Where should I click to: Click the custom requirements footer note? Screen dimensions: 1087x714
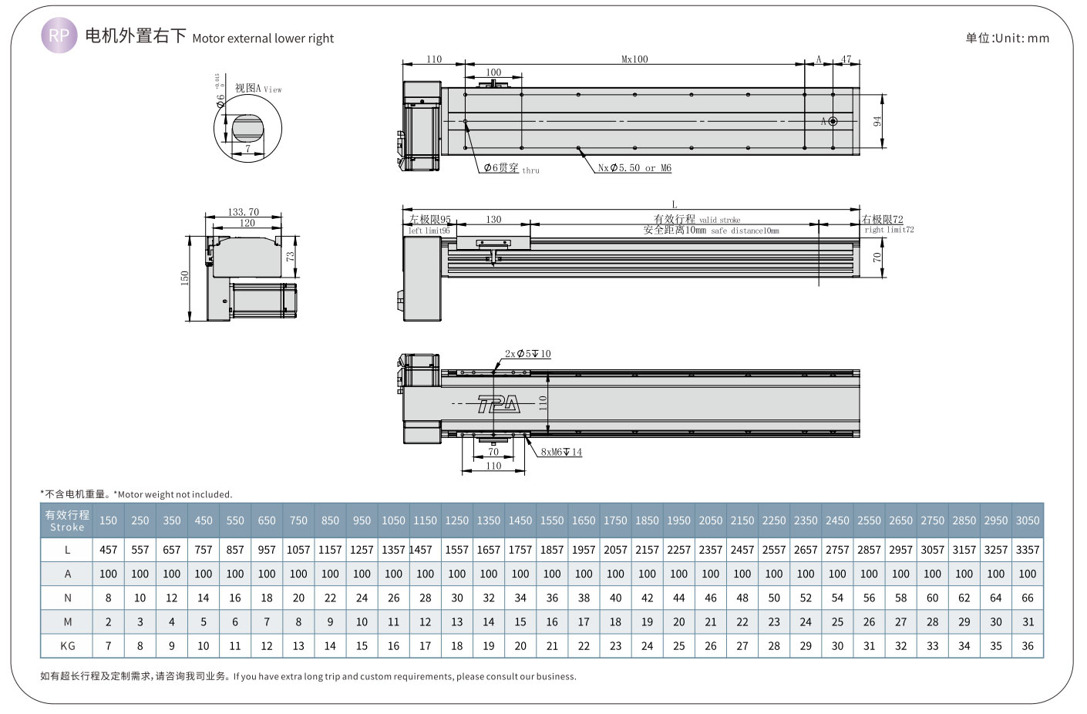point(308,676)
